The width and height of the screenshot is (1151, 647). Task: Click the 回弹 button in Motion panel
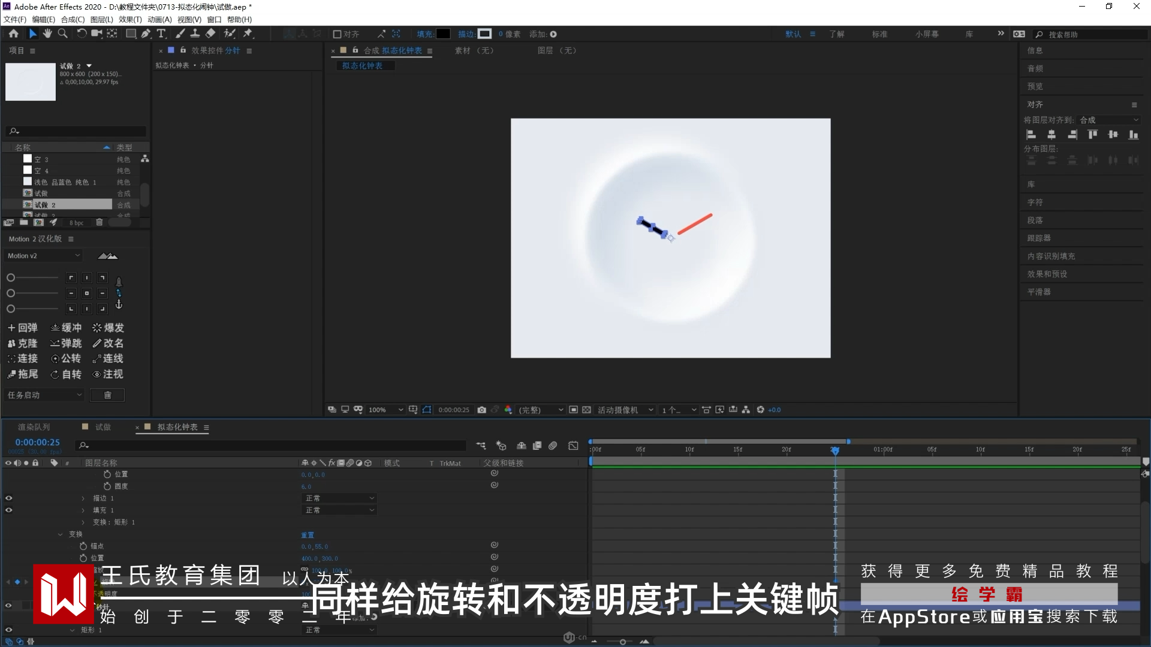pyautogui.click(x=23, y=328)
